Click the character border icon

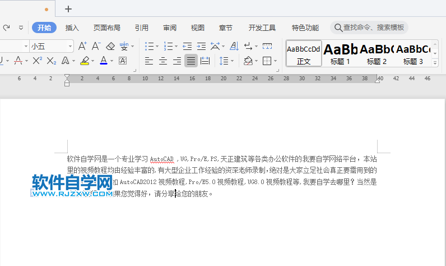click(123, 61)
